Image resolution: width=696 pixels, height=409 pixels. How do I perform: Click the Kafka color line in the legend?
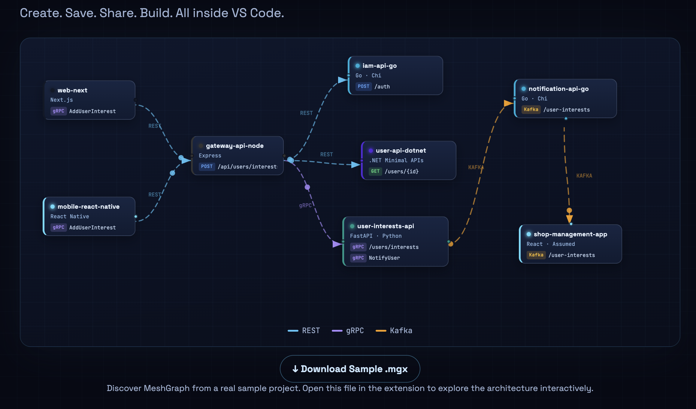[x=381, y=330]
